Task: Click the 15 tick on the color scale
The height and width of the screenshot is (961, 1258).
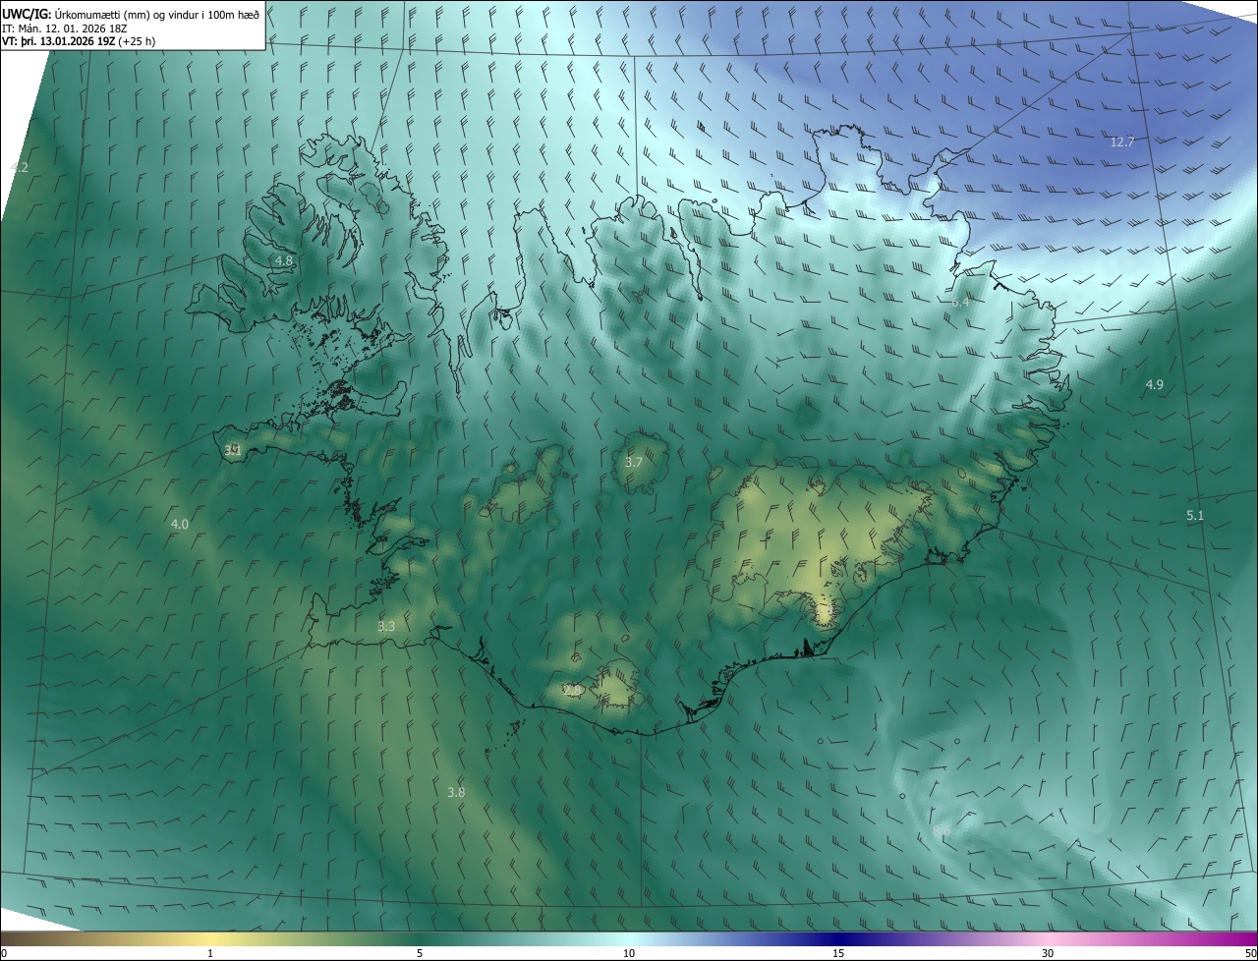Action: [838, 953]
